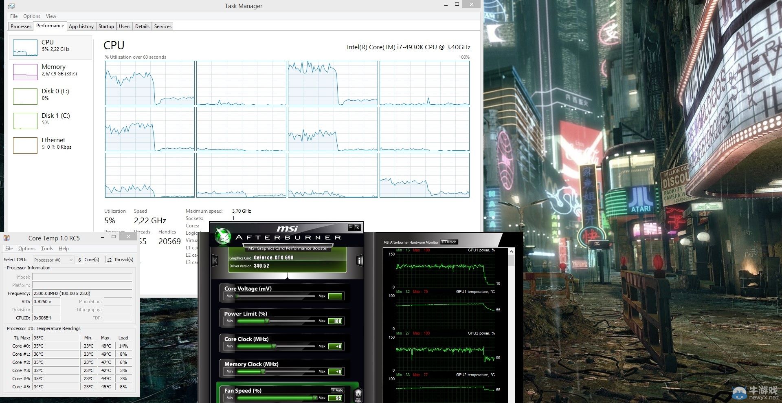Viewport: 782px width, 403px height.
Task: Open Core Temp Help menu
Action: pos(64,249)
